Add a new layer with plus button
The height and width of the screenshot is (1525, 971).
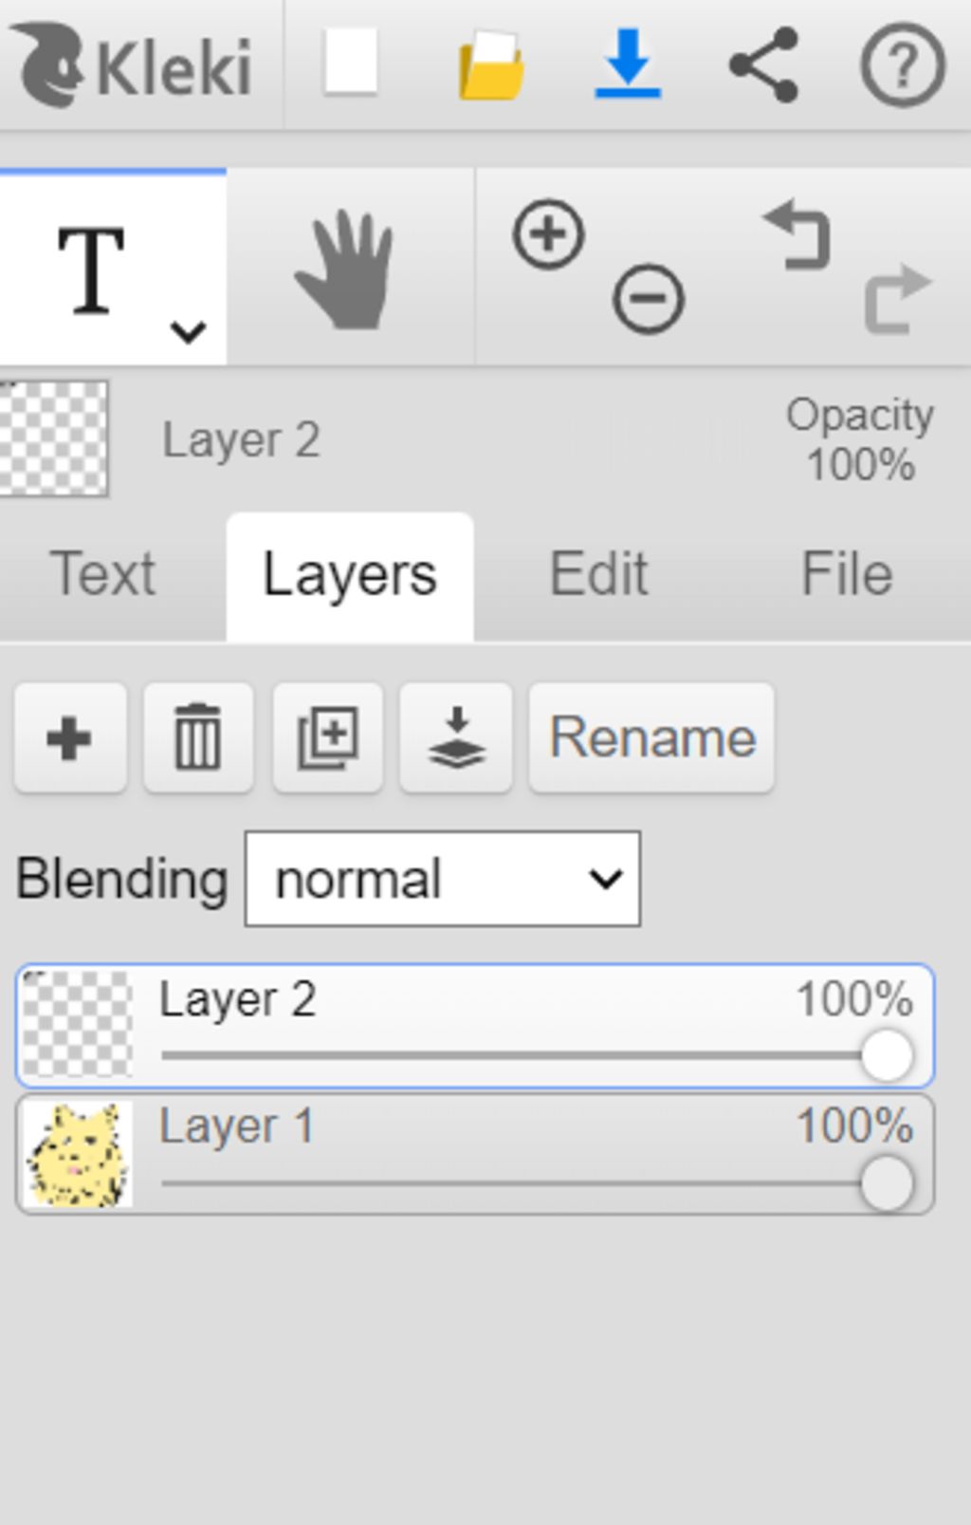pos(70,737)
